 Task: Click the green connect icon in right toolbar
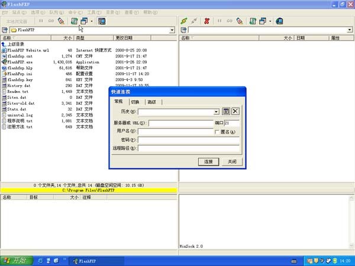pos(185,21)
